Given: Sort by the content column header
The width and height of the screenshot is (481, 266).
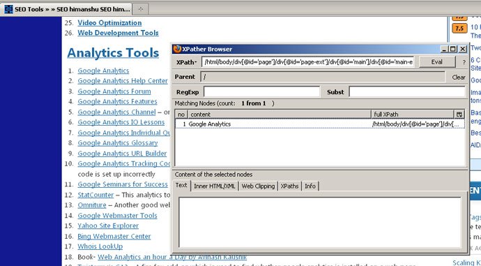Looking at the screenshot, I should (280, 114).
